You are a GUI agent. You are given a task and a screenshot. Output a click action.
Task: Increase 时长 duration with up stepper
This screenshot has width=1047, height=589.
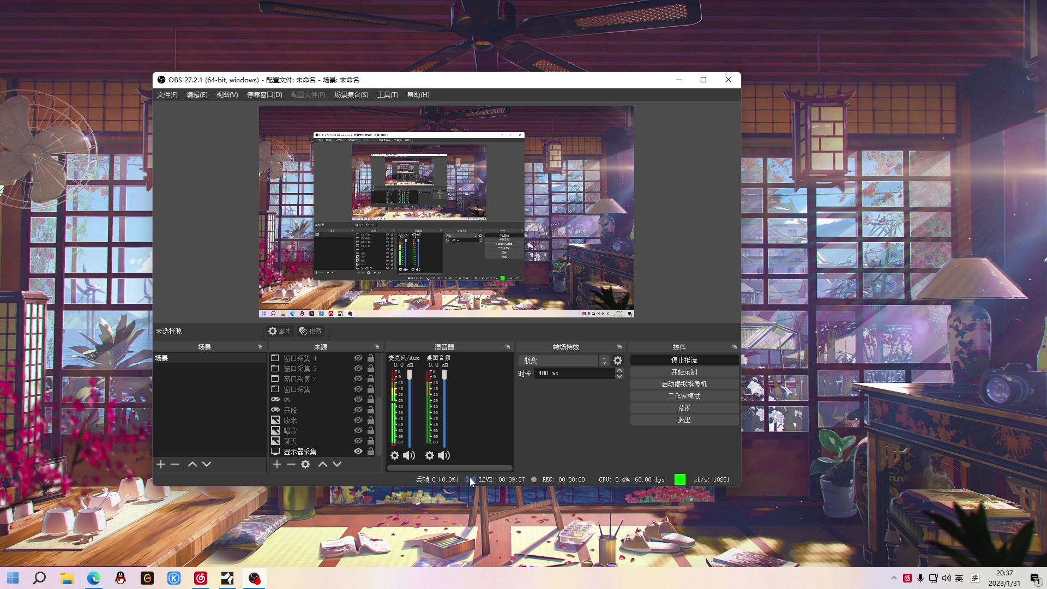(619, 370)
